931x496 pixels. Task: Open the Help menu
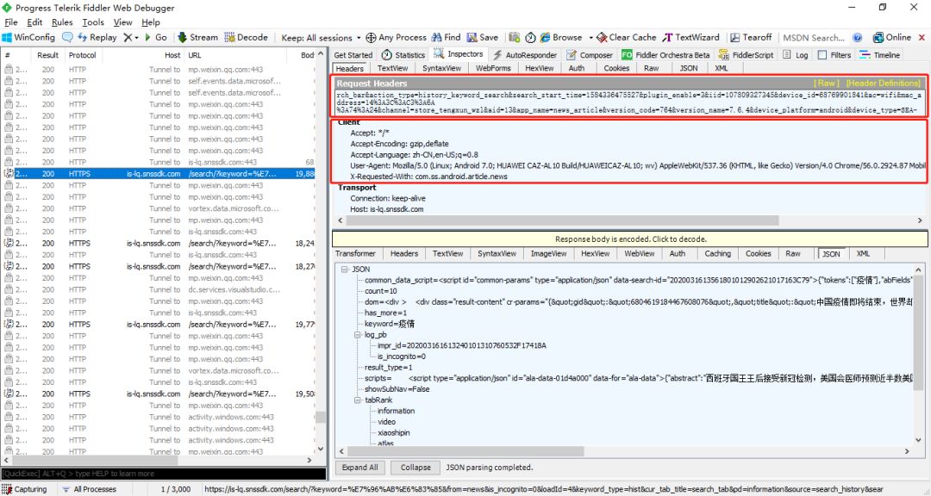150,22
